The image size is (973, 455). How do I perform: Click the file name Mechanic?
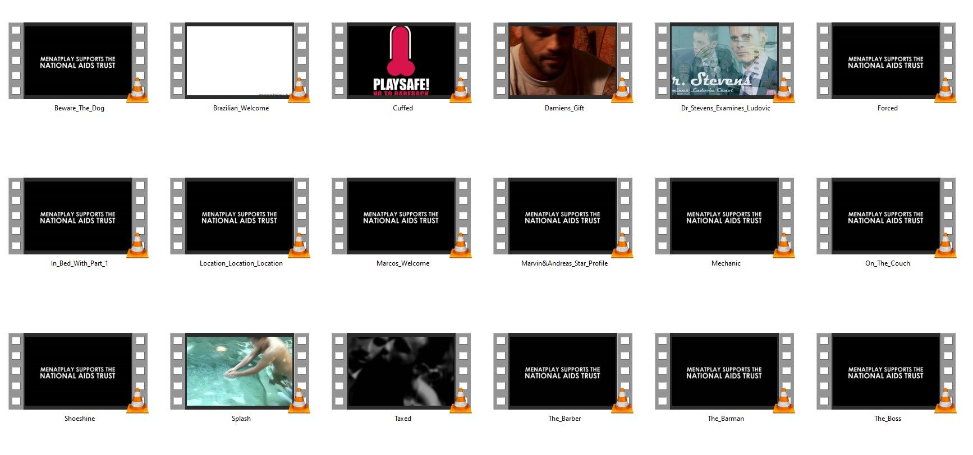click(x=726, y=263)
